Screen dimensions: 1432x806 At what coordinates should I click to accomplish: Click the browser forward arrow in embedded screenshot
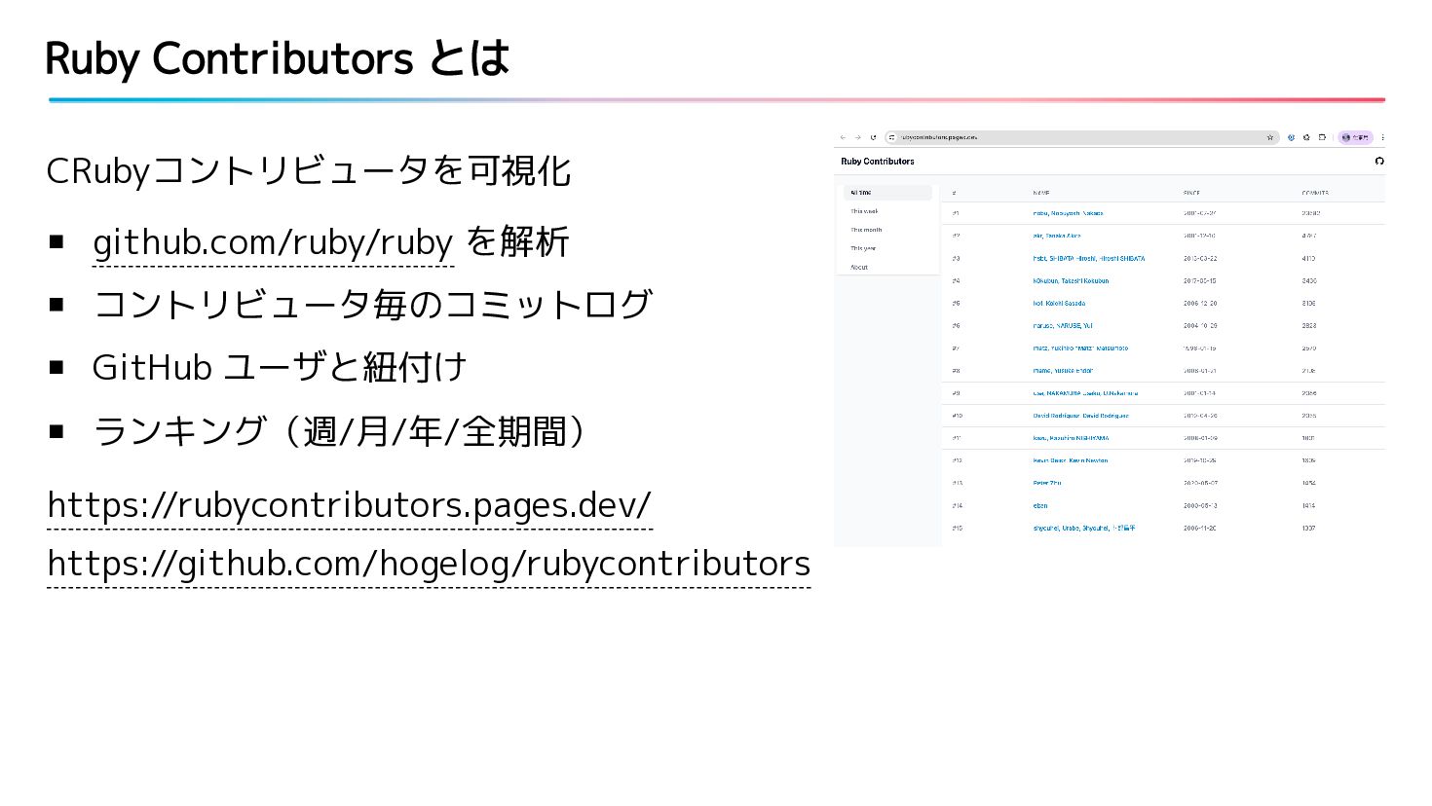[x=858, y=137]
